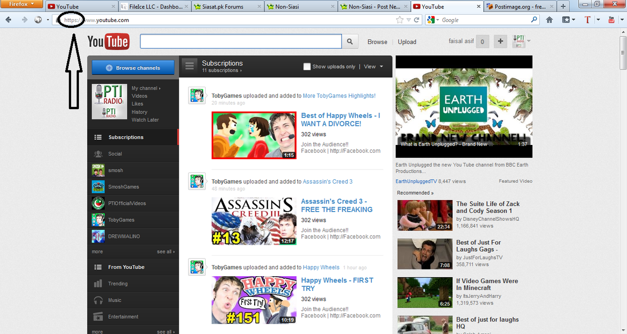Image resolution: width=627 pixels, height=334 pixels.
Task: Switch to the Non-Siasi - Post Ne... tab
Action: pyautogui.click(x=374, y=7)
